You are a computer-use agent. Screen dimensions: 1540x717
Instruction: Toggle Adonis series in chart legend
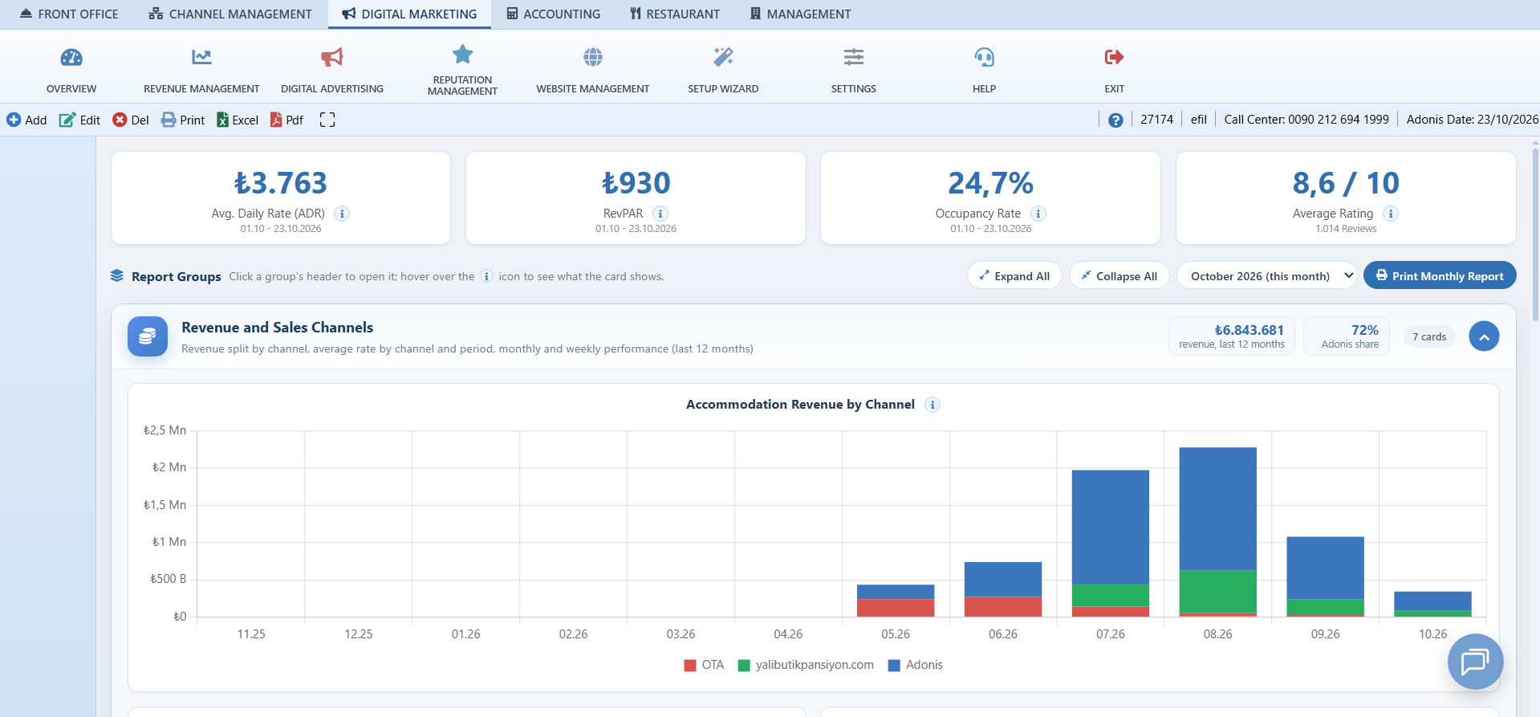point(916,665)
